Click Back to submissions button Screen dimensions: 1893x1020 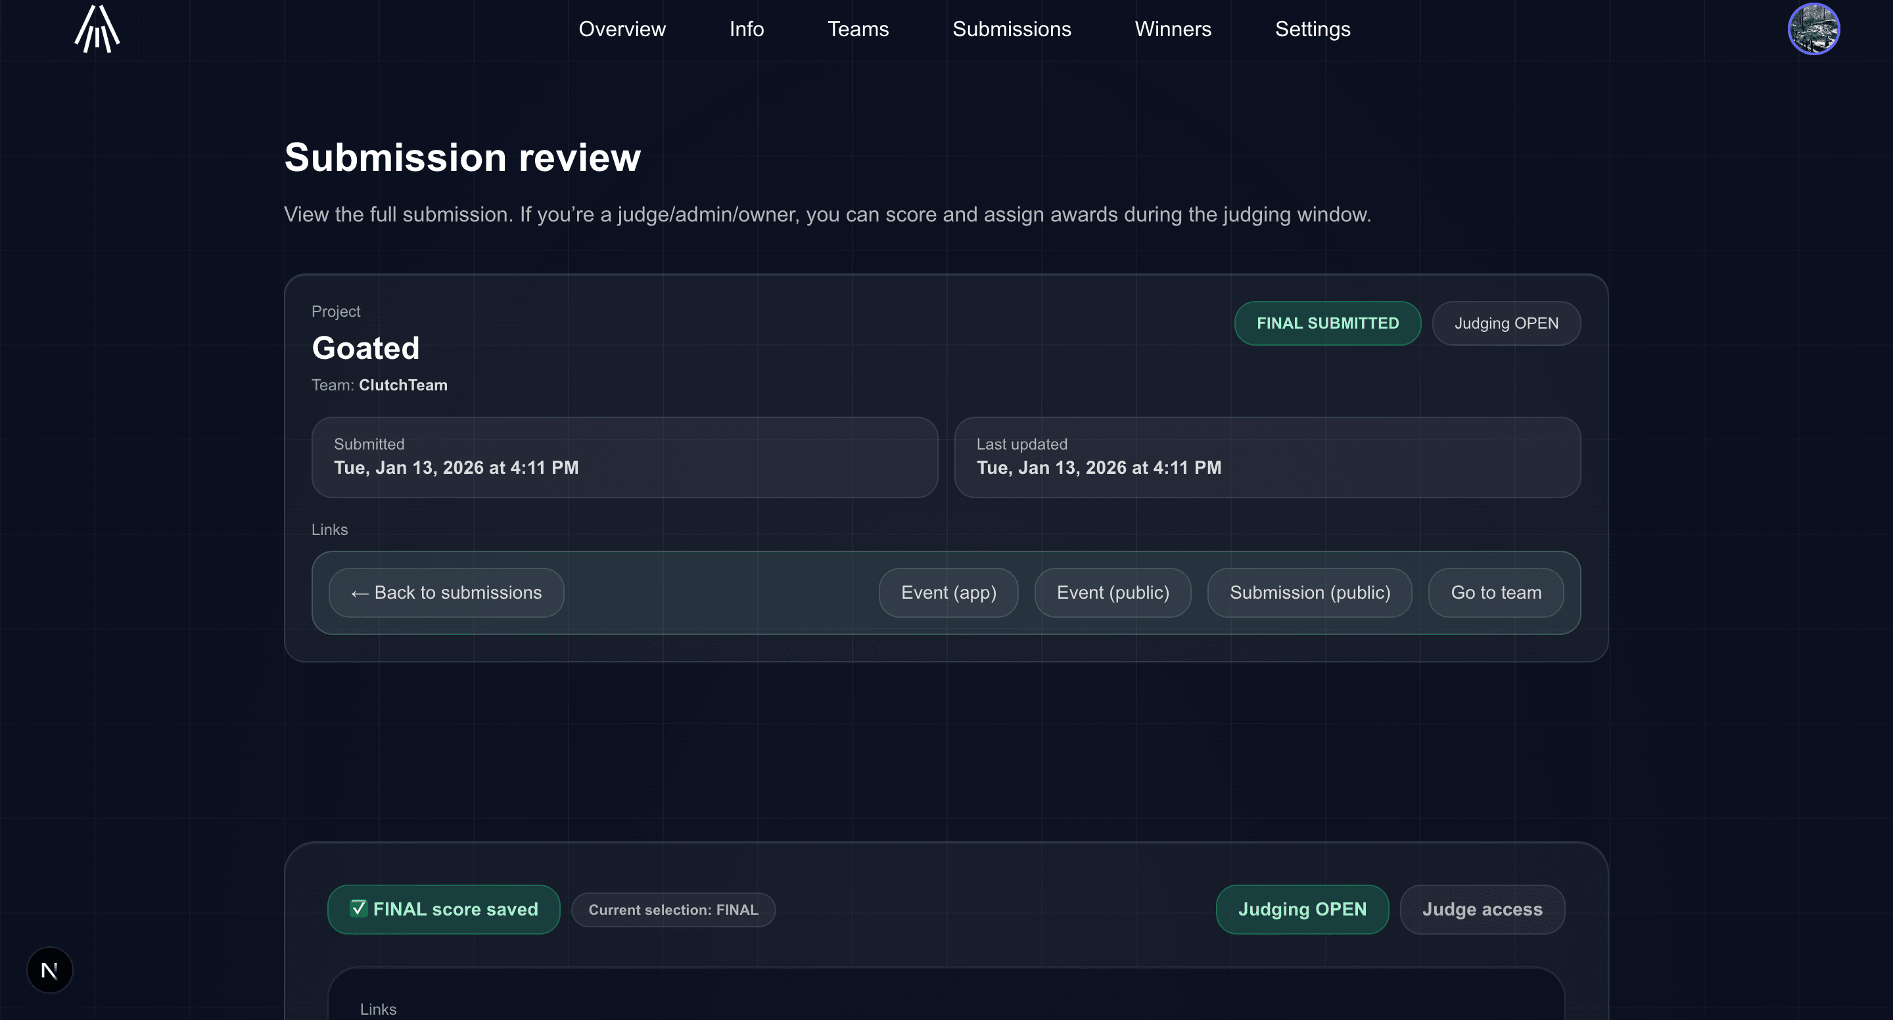[x=446, y=592]
